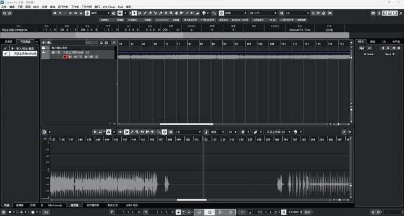Solo the audio track with S button
This screenshot has height=216, width=404.
tap(58, 53)
